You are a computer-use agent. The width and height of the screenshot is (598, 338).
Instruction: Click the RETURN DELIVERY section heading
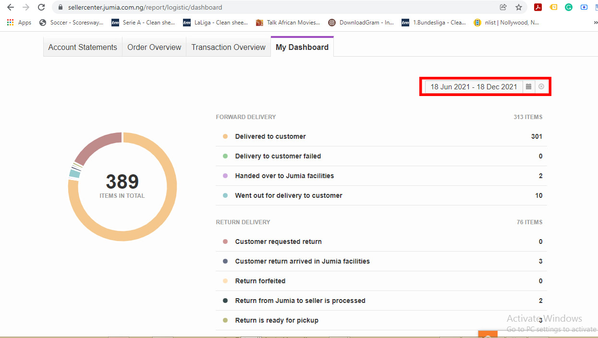243,222
